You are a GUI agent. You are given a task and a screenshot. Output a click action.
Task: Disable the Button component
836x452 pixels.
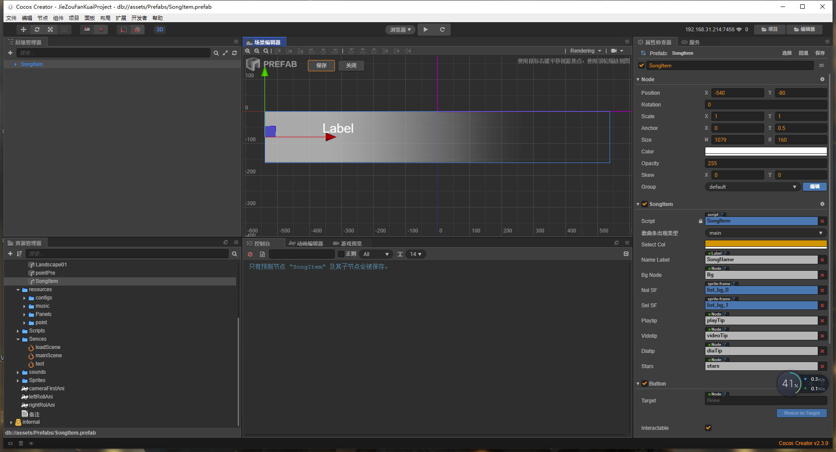click(x=644, y=383)
